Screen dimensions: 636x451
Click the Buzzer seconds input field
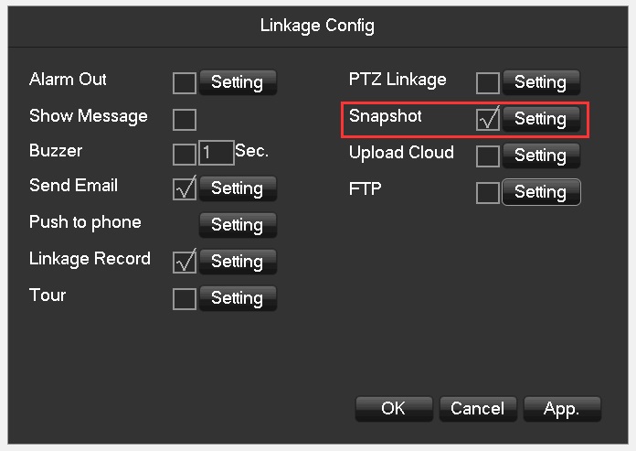216,153
